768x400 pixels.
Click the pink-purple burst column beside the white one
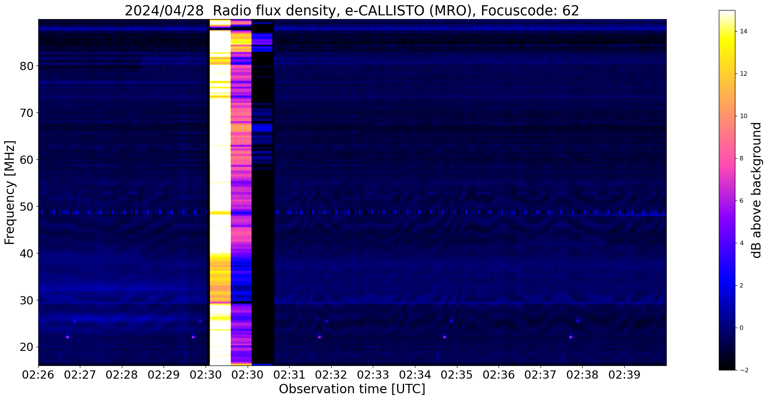pyautogui.click(x=241, y=192)
